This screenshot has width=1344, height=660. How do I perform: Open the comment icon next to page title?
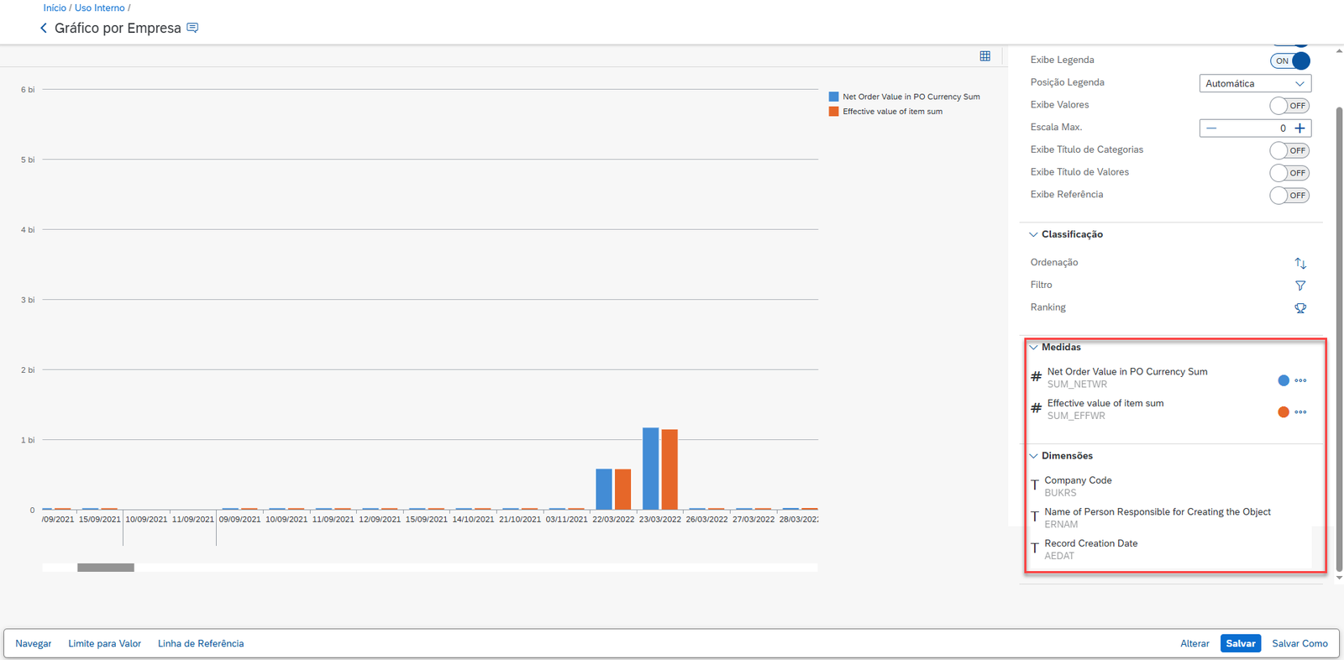(192, 28)
